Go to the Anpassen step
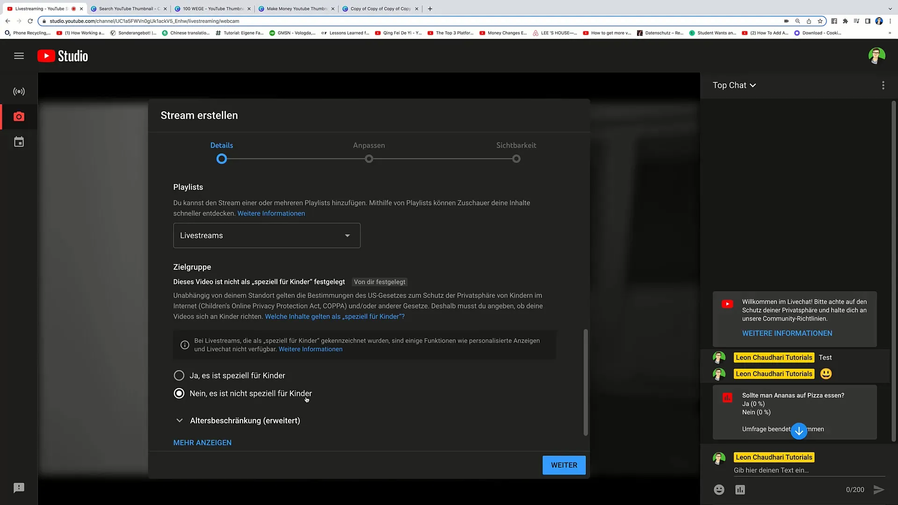 (x=369, y=145)
